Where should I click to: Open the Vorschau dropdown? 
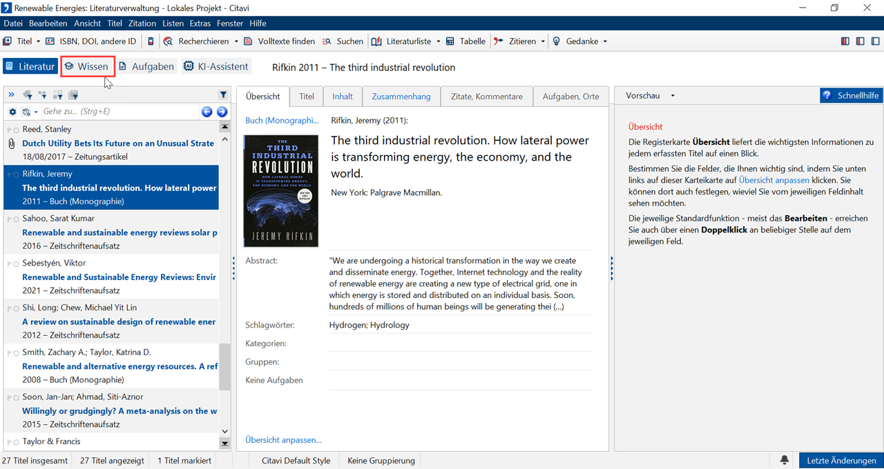(650, 96)
